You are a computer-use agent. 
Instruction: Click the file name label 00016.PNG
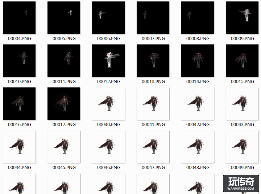pyautogui.click(x=20, y=125)
